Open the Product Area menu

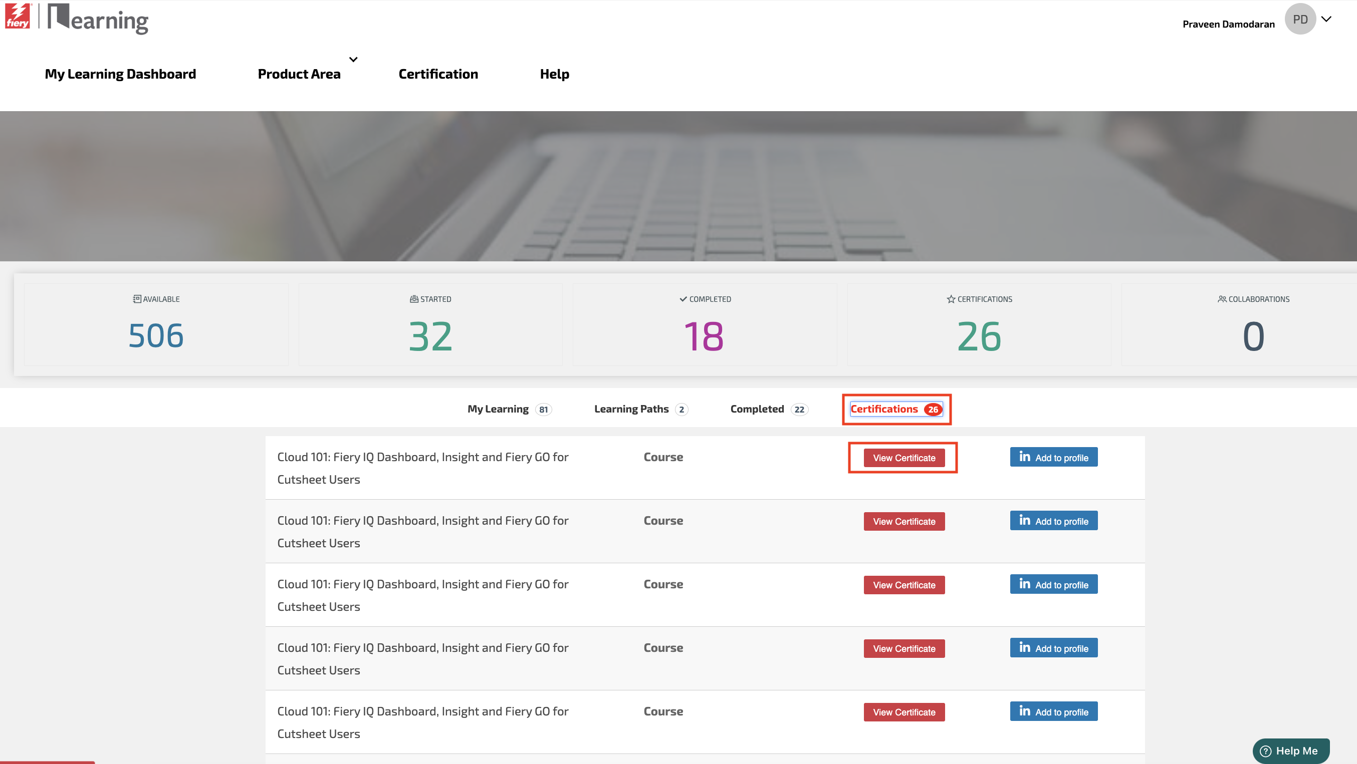coord(299,74)
